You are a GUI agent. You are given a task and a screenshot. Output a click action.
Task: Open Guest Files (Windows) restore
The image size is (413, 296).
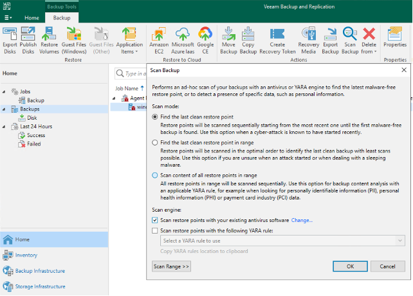coord(74,41)
